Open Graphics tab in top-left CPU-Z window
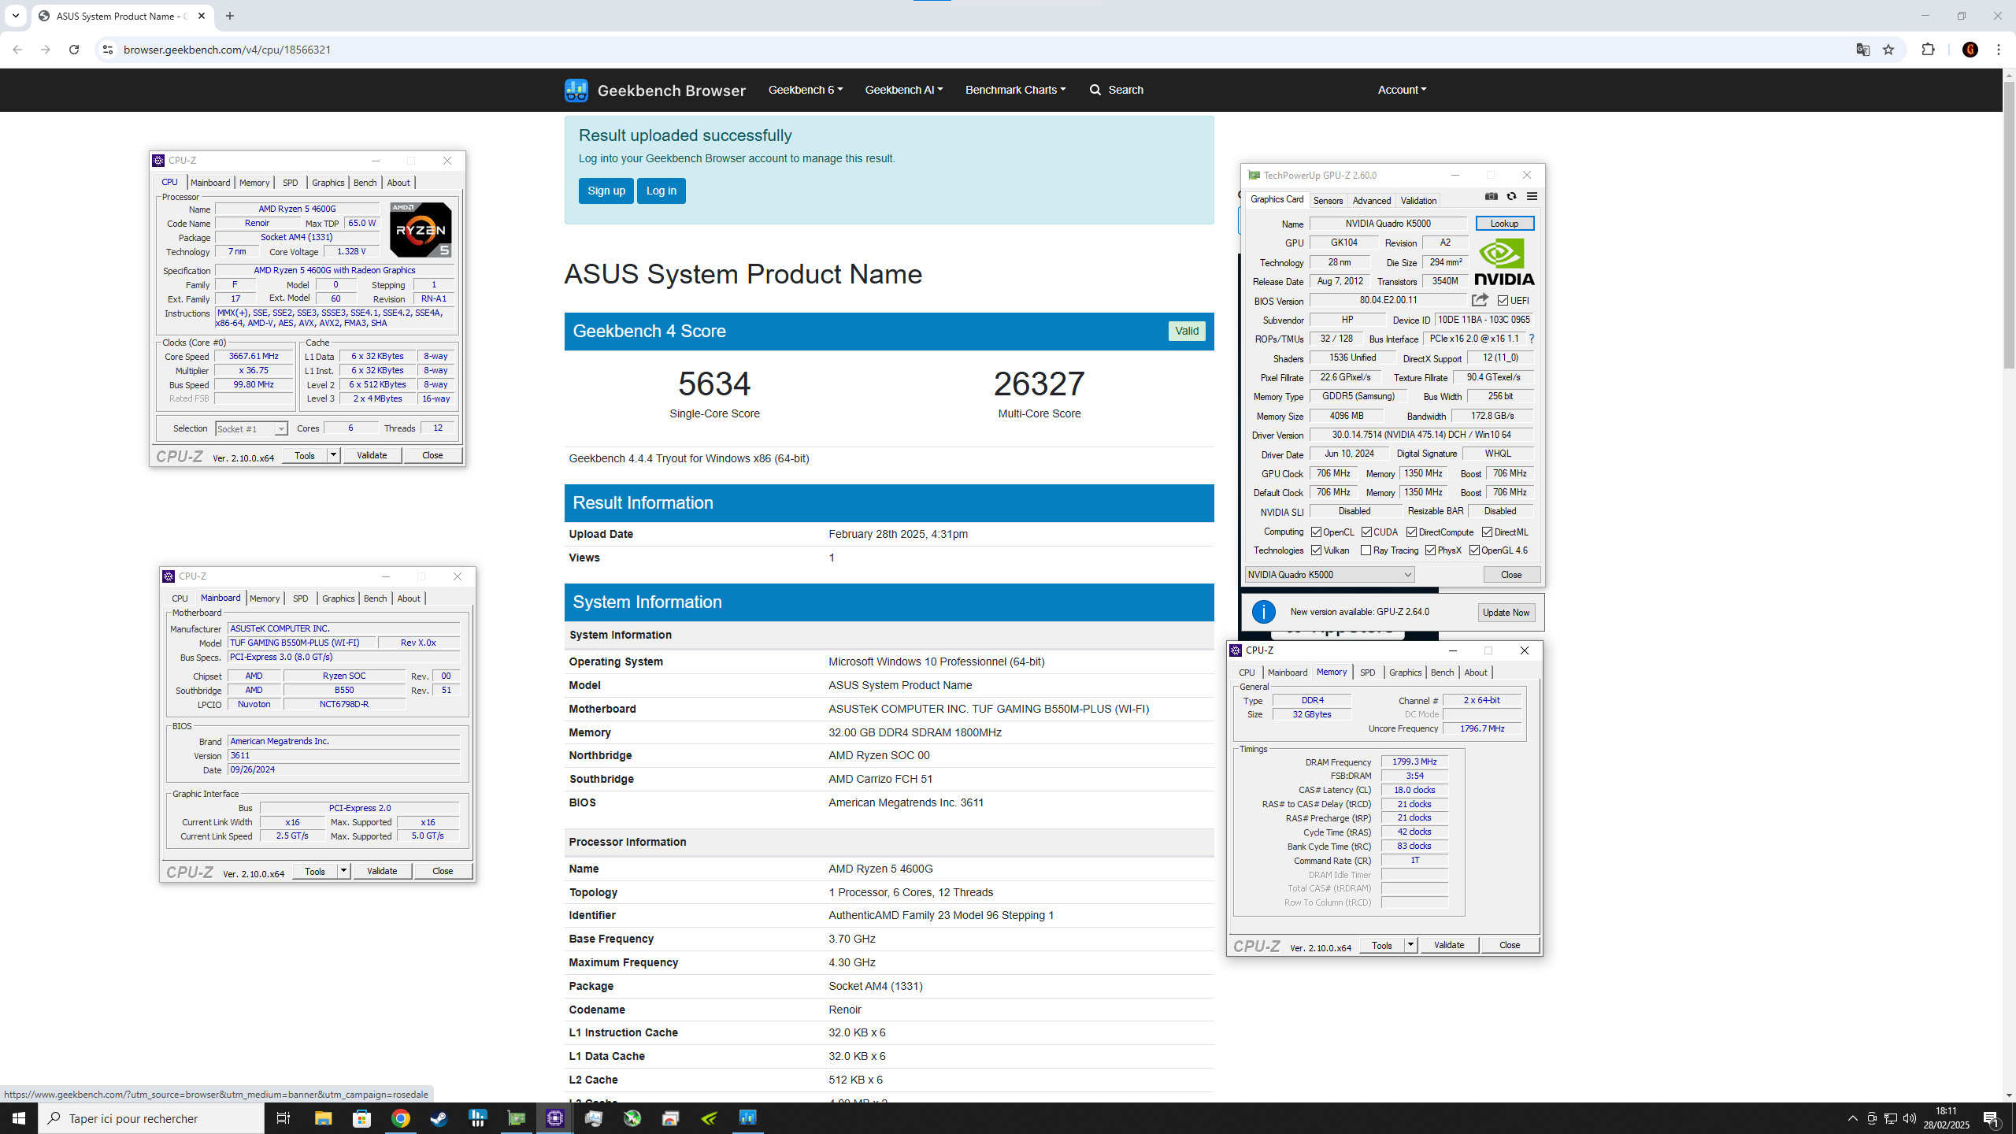Viewport: 2016px width, 1134px height. (328, 183)
